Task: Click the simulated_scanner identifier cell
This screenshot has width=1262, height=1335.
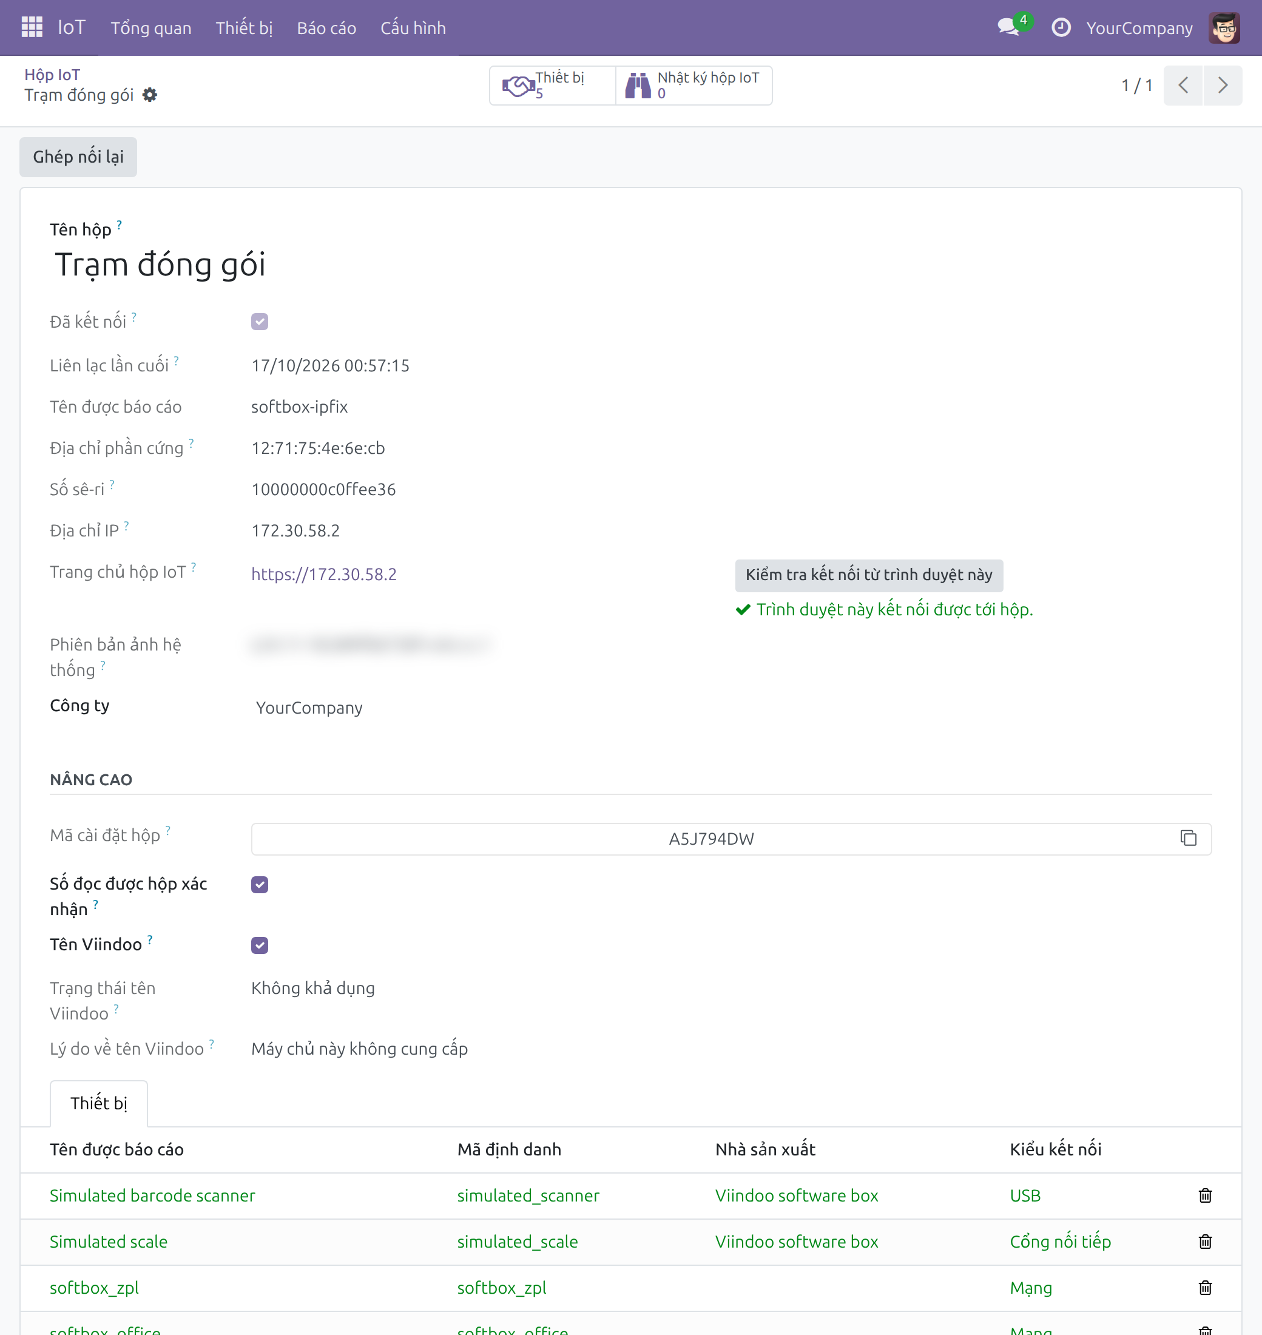Action: pyautogui.click(x=528, y=1195)
